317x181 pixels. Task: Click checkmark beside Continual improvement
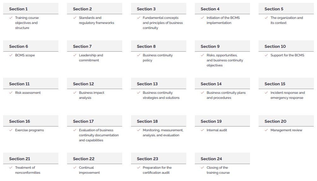(x=75, y=168)
